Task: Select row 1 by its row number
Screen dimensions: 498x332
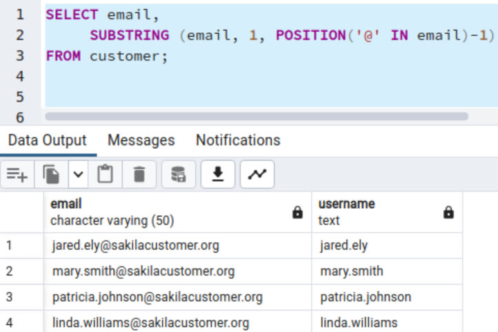Action: point(10,245)
